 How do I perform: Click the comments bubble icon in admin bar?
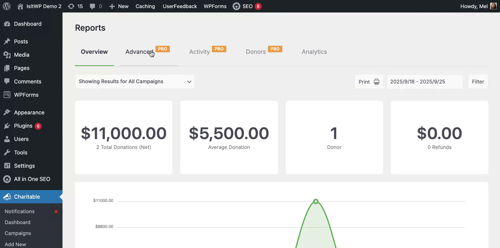tap(92, 6)
